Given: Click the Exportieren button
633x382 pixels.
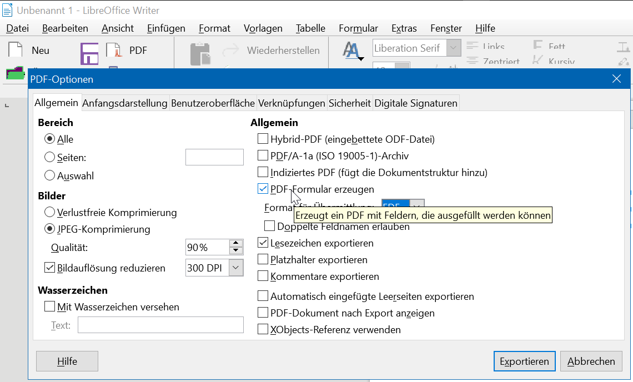Looking at the screenshot, I should point(524,361).
